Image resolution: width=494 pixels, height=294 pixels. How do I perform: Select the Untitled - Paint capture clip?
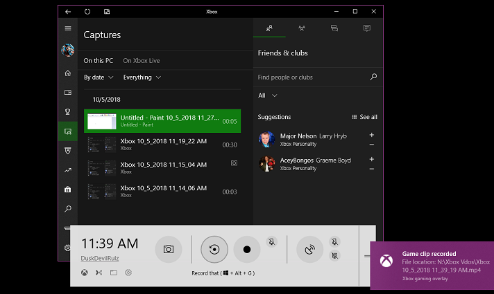point(162,121)
